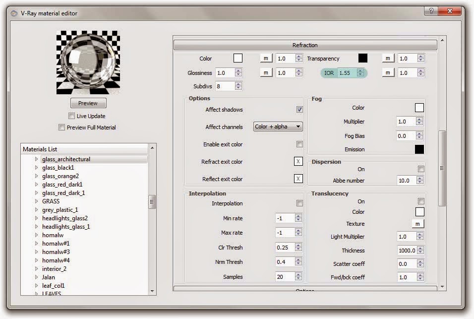
Task: Click the Samples field showing 20
Action: click(285, 277)
